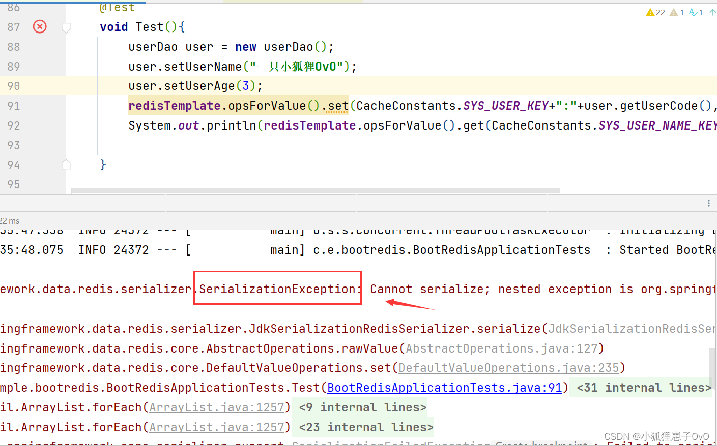717x446 pixels.
Task: Open the BootRedisApplicationTests.java:91 link
Action: click(x=445, y=388)
